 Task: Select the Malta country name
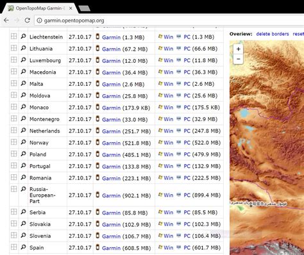(x=36, y=84)
